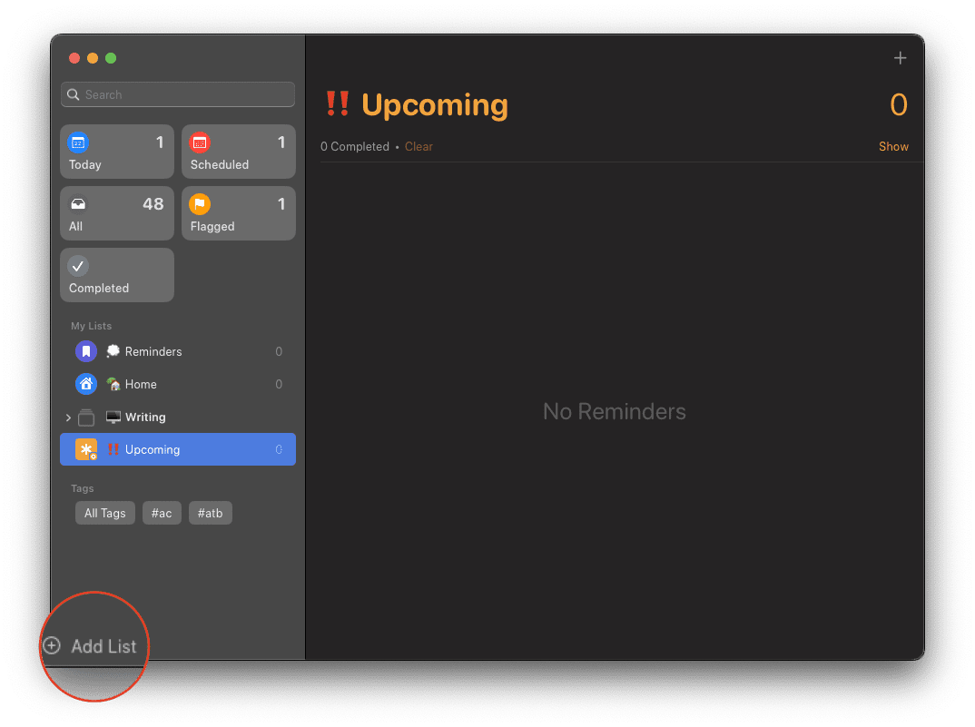Screen dimensions: 975x727
Task: Open the Flagged orange flag tile
Action: pos(239,213)
